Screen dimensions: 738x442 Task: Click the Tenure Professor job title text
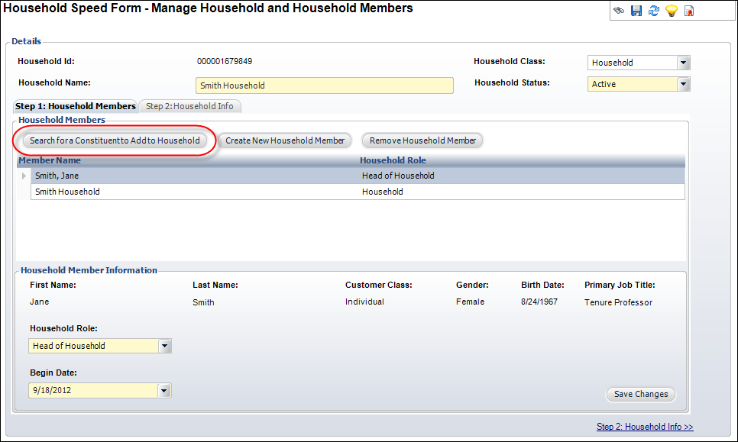coord(619,302)
